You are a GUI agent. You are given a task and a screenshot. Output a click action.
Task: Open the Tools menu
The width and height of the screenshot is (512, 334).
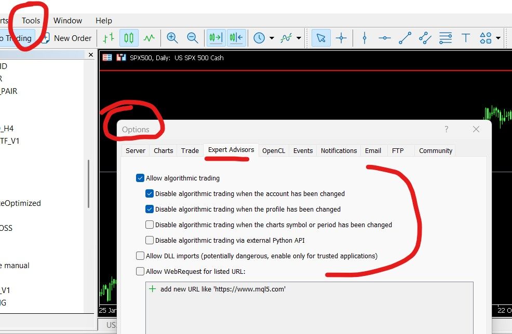31,21
